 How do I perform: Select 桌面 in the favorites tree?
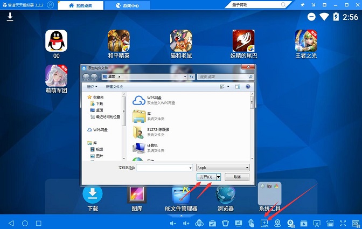97,110
